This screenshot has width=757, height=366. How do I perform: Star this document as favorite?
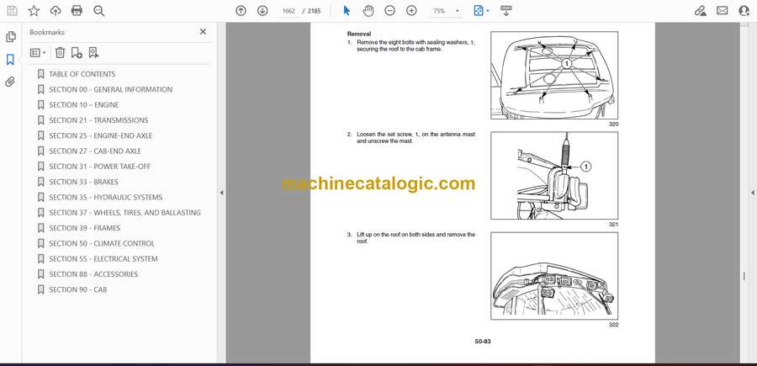34,11
